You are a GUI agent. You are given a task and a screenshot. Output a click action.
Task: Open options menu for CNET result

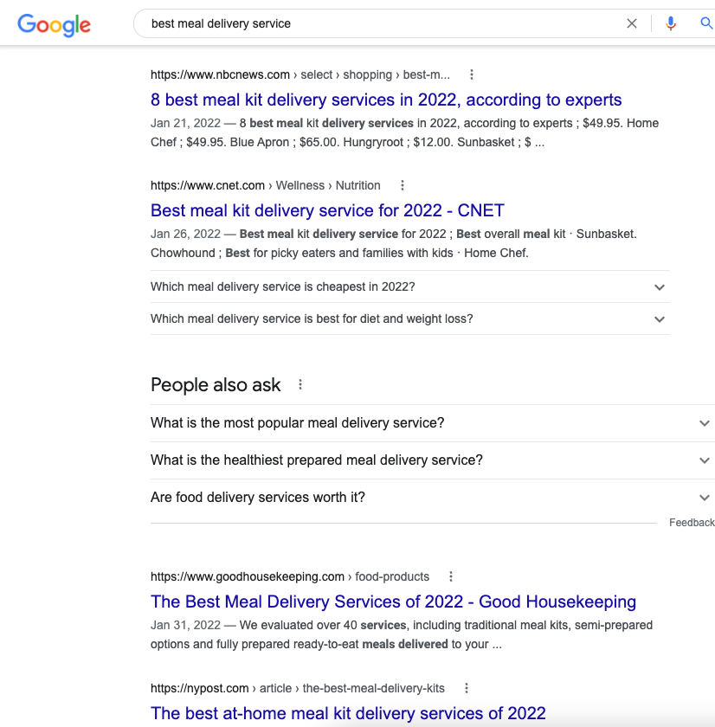coord(403,185)
